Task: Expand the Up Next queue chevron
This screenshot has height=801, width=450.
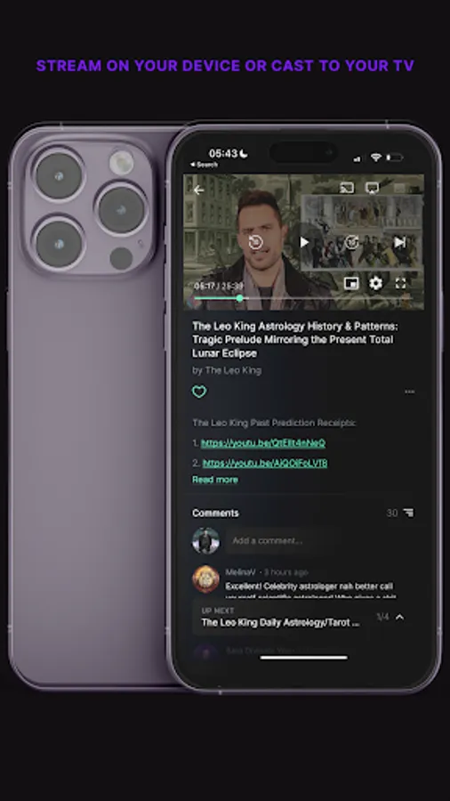Action: (399, 617)
